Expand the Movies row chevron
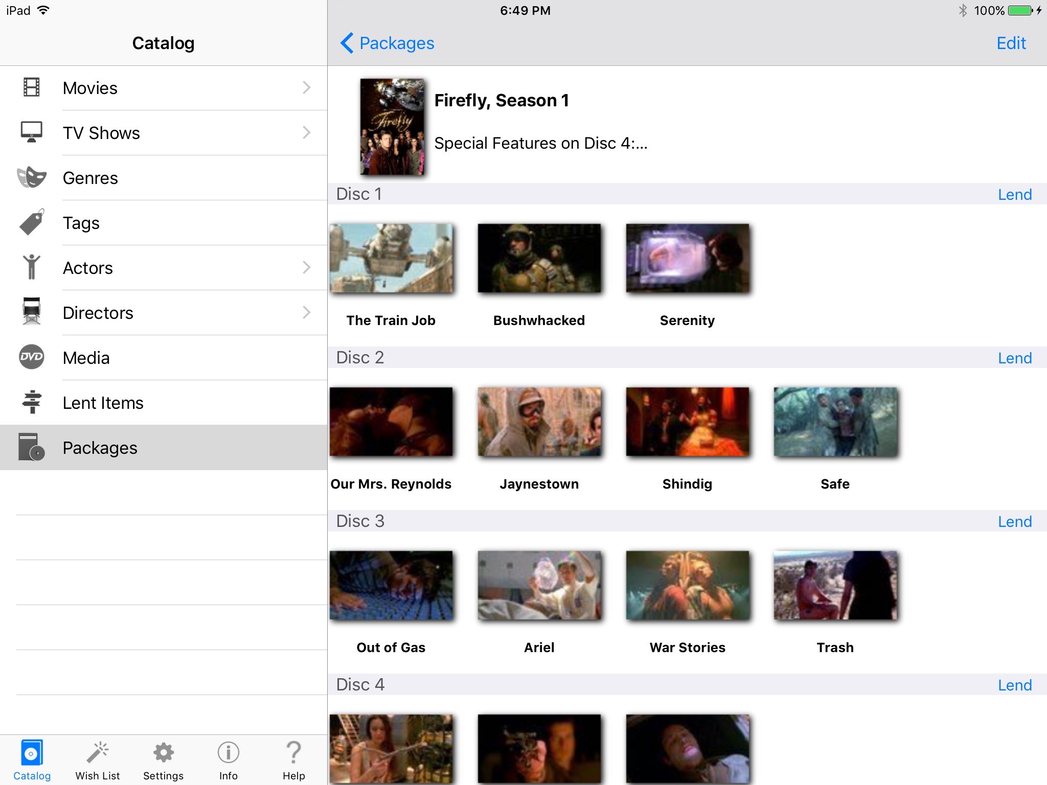Image resolution: width=1047 pixels, height=785 pixels. 307,87
